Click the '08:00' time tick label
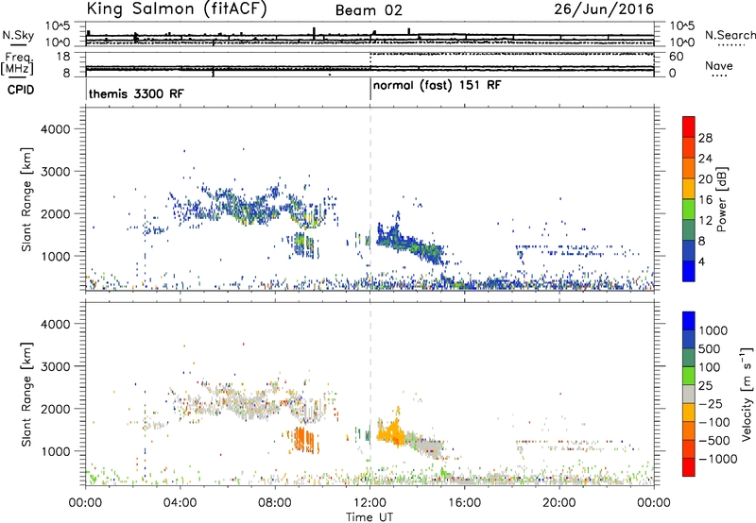Image resolution: width=756 pixels, height=523 pixels. point(275,503)
